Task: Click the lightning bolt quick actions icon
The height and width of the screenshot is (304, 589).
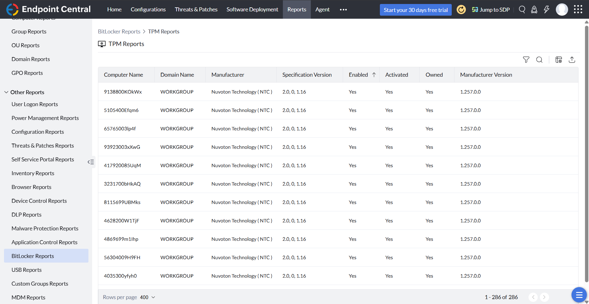Action: point(547,10)
